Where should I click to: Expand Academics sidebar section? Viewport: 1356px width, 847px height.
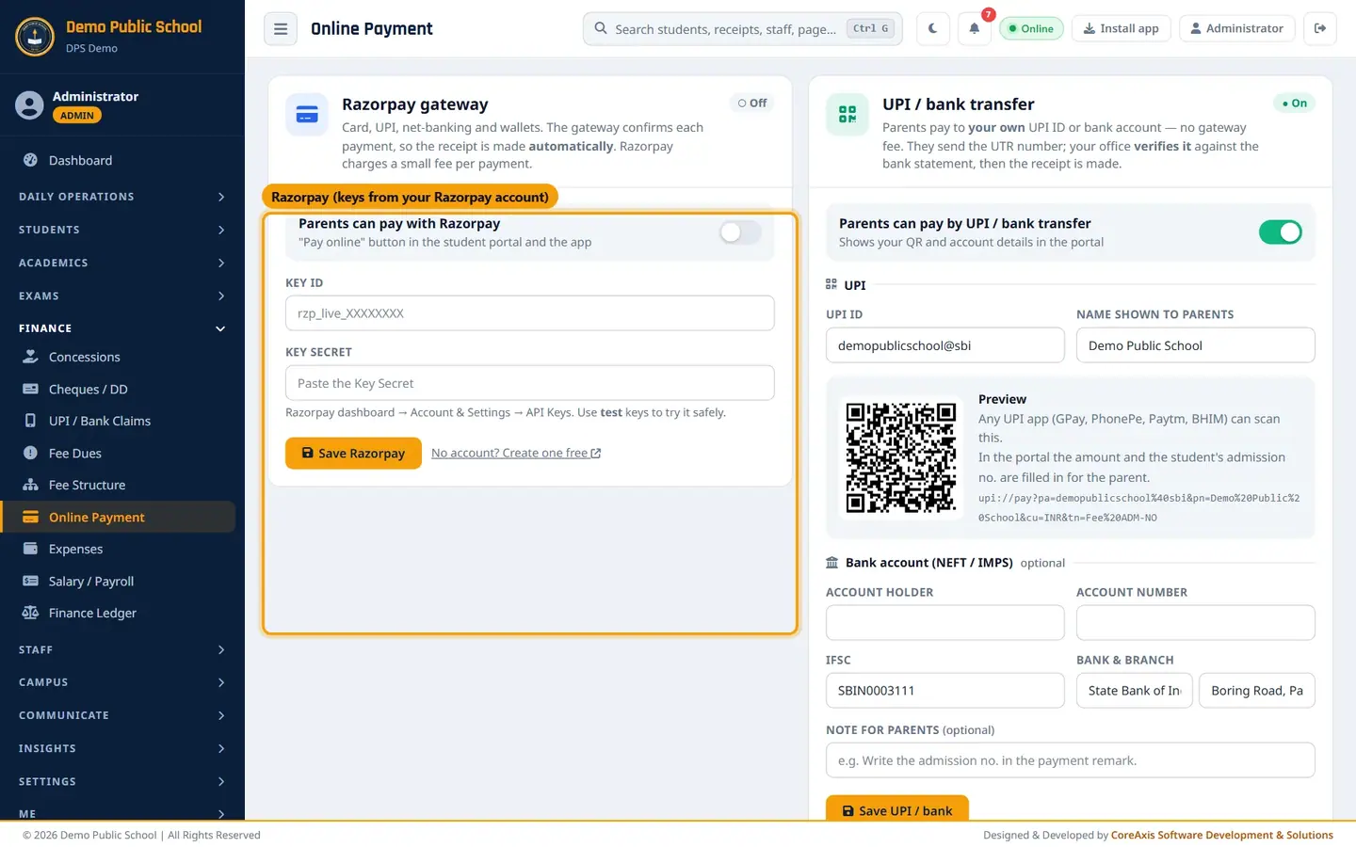pyautogui.click(x=122, y=263)
